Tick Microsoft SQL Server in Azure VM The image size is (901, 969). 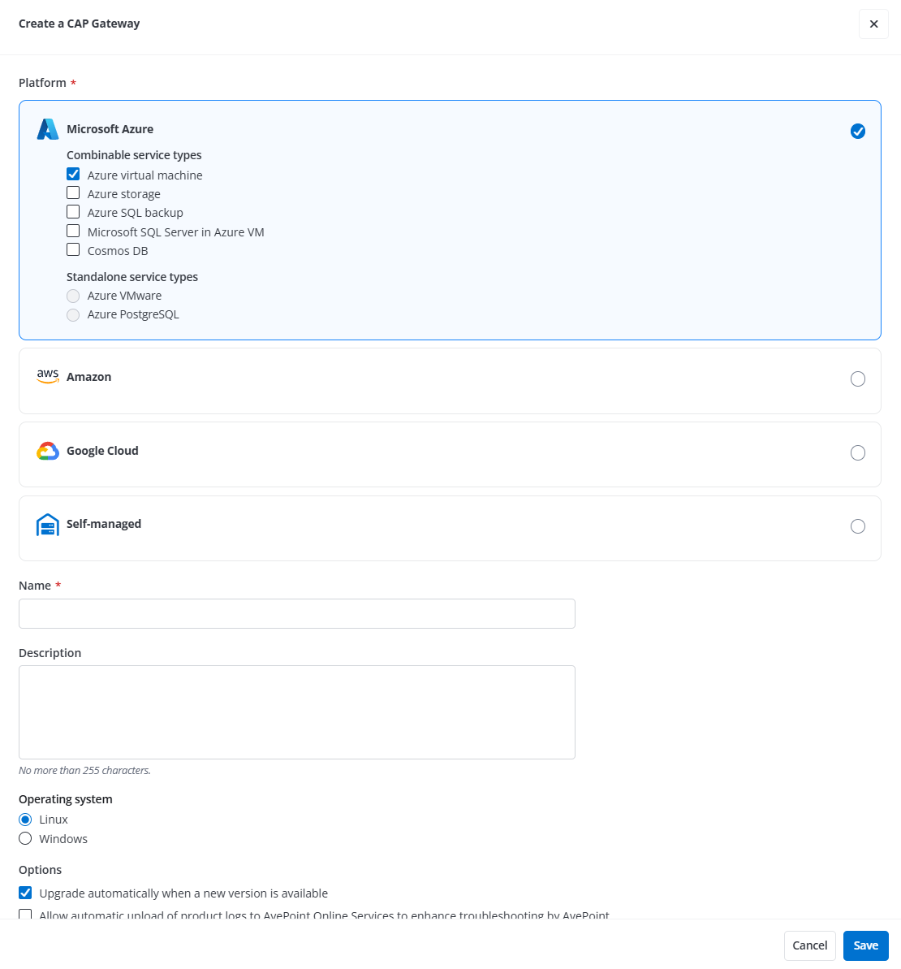[73, 231]
